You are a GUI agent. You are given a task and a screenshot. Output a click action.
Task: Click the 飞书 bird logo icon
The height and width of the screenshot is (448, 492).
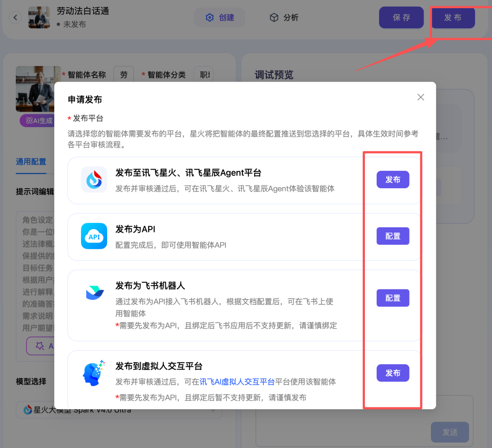tap(94, 293)
